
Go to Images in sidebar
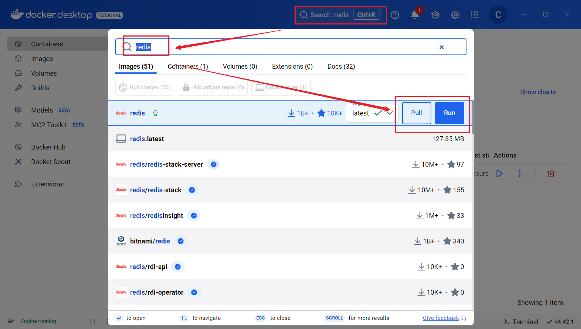pyautogui.click(x=57, y=58)
